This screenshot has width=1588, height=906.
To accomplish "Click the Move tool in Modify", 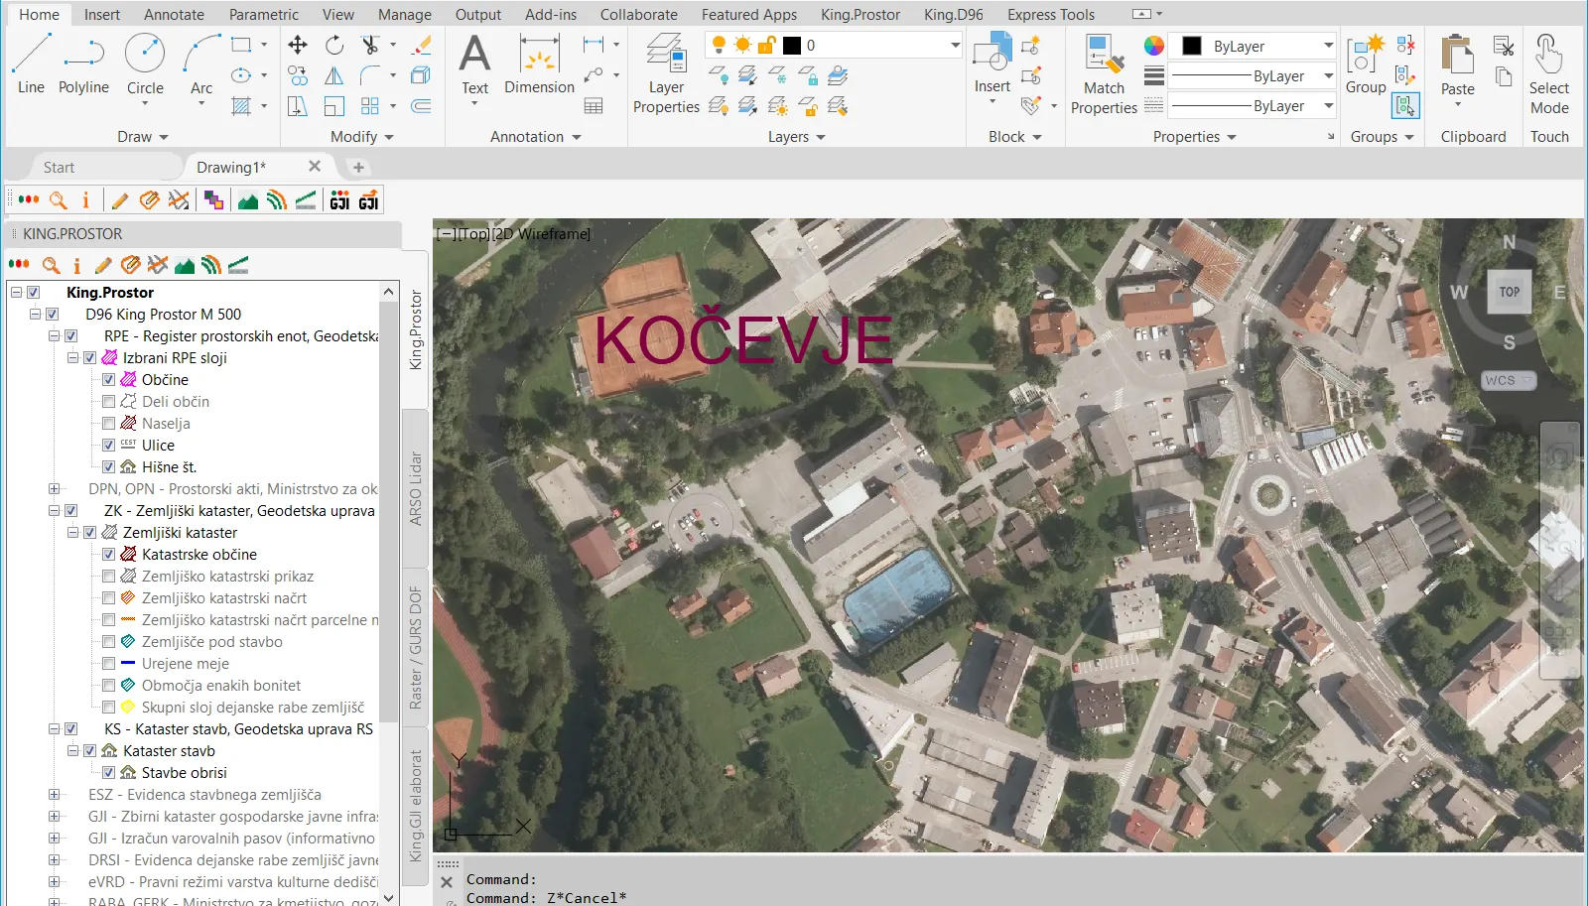I will [298, 45].
